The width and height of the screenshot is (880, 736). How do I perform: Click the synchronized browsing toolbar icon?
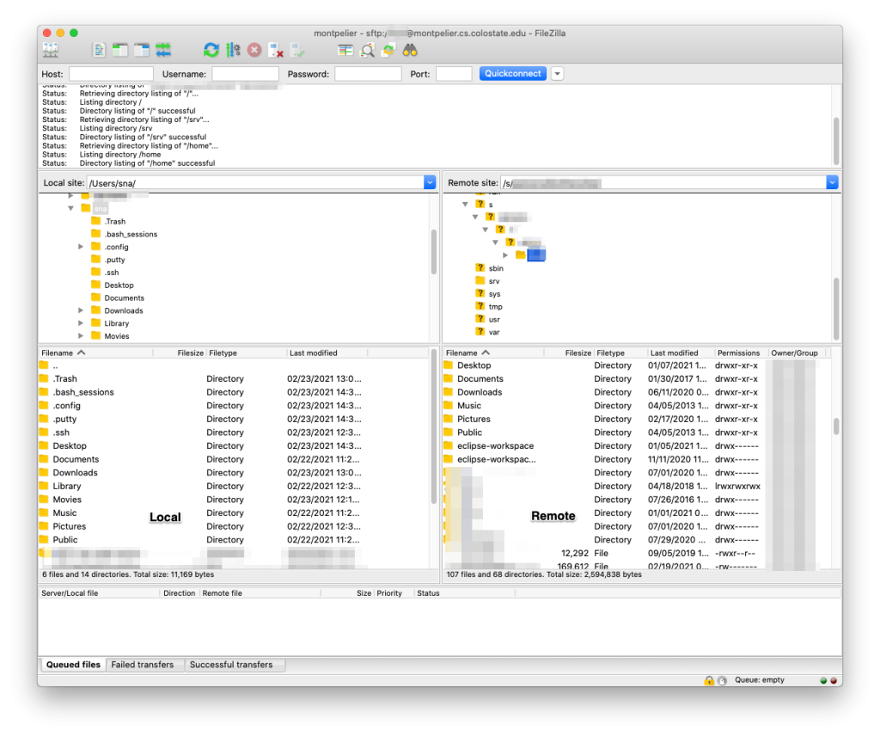tap(388, 50)
